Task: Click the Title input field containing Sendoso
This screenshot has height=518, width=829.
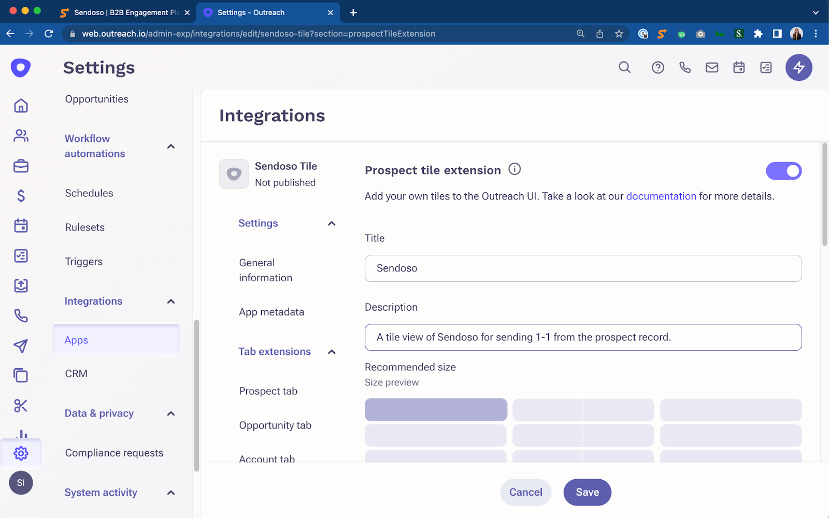Action: click(583, 268)
